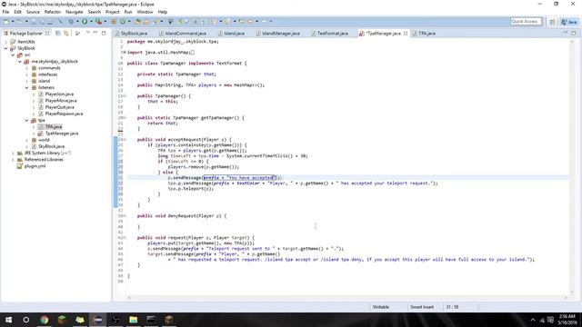The width and height of the screenshot is (582, 327).
Task: Expand the Referenced Libraries node
Action: tap(13, 160)
